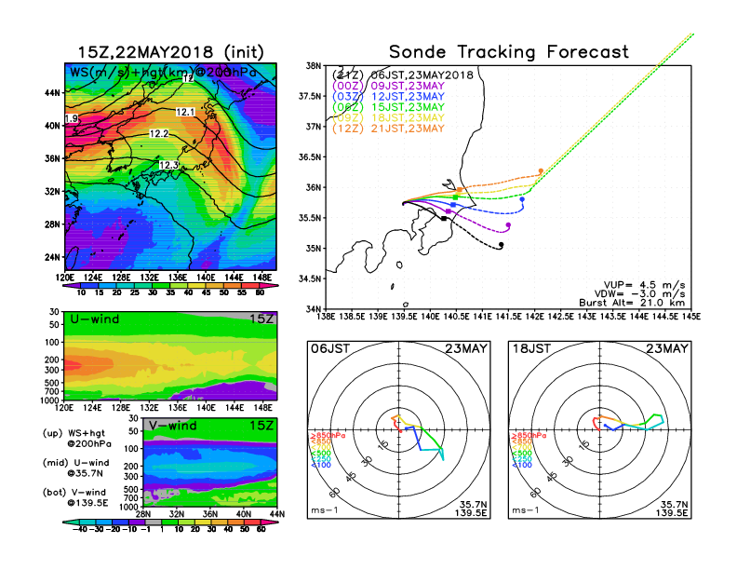Select the "(21Z) 06JST,23MAY2018" legend entry
The height and width of the screenshot is (570, 737).
tap(402, 75)
